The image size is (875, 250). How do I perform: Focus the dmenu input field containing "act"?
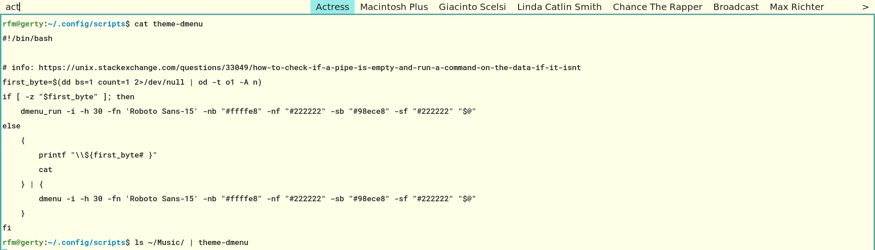click(x=91, y=7)
